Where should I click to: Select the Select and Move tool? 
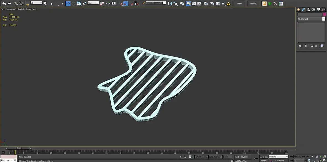coord(68,4)
